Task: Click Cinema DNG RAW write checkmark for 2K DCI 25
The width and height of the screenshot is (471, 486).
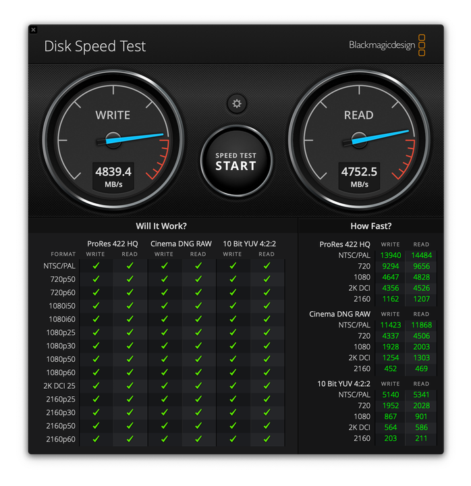Action: tap(164, 386)
